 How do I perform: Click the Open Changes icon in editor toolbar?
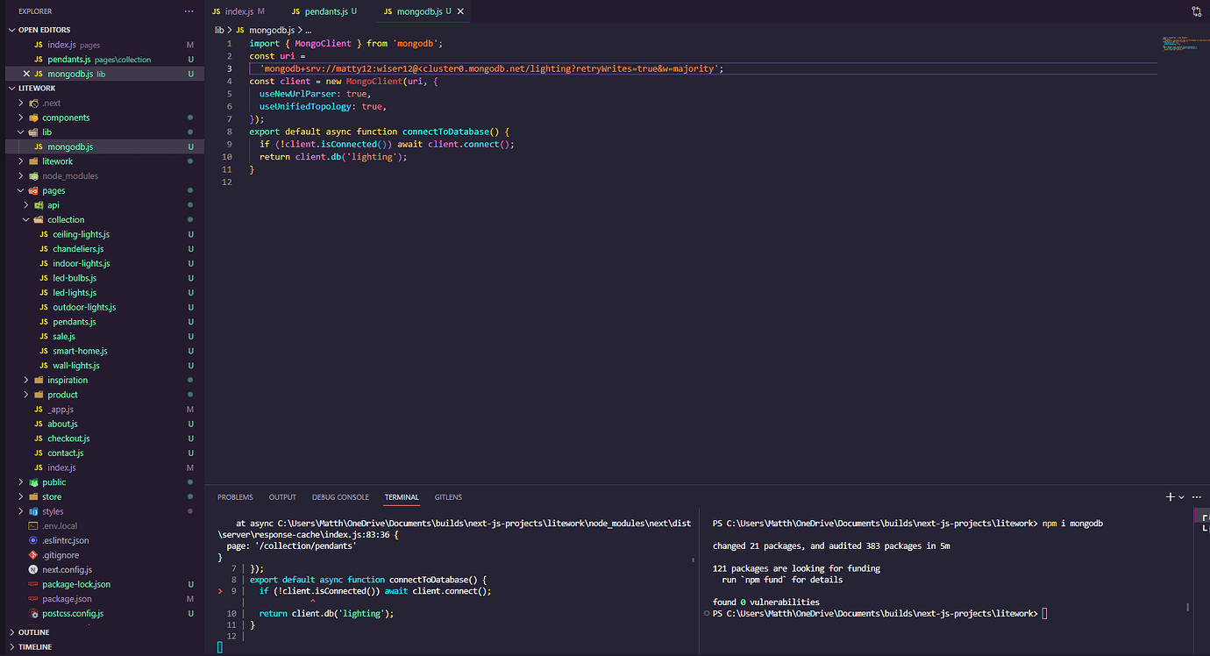pos(1197,11)
